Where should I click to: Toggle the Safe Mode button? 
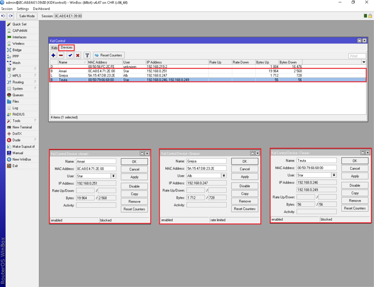27,16
